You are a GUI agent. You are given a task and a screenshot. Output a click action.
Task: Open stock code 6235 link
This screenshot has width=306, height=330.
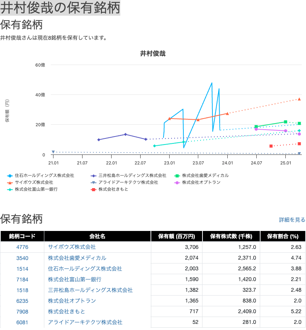coord(22,301)
